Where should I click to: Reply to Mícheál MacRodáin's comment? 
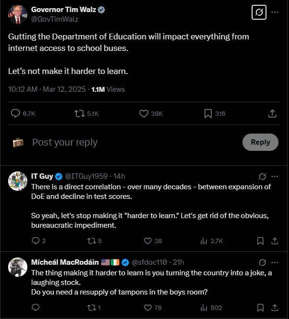[35, 307]
